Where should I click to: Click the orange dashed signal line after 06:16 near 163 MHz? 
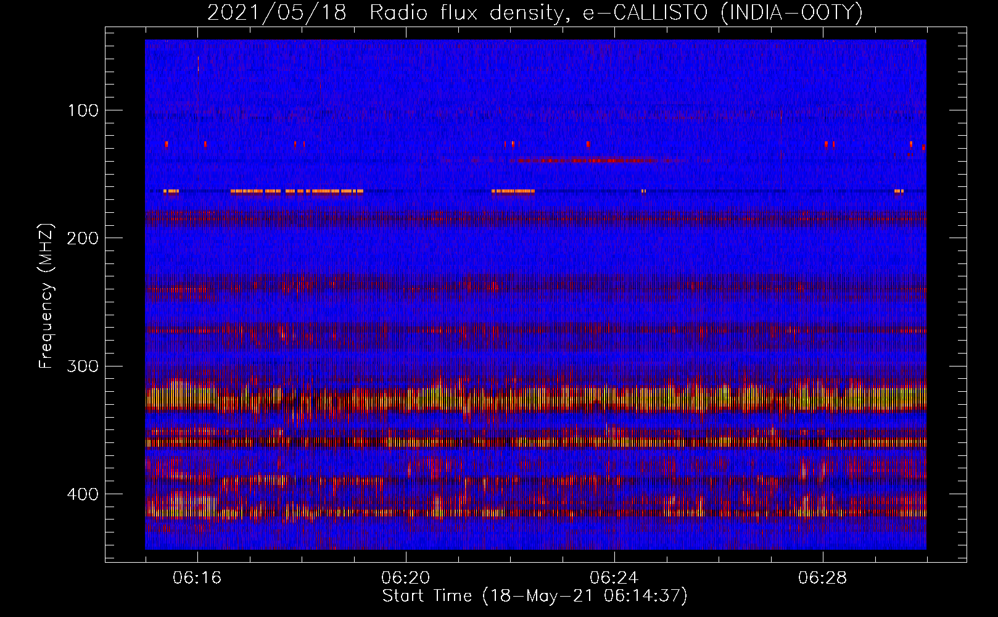pos(297,191)
